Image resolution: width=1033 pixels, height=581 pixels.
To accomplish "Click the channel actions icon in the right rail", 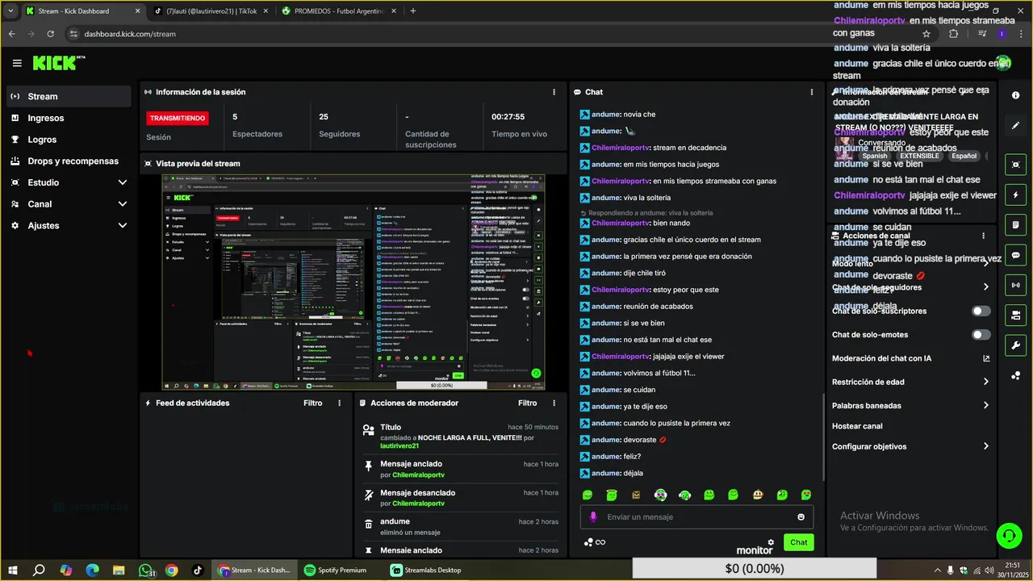I will click(1015, 315).
